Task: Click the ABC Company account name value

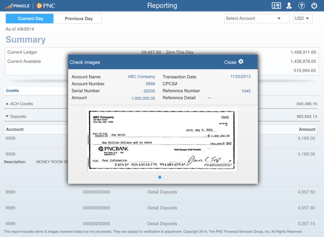Action: (x=141, y=77)
